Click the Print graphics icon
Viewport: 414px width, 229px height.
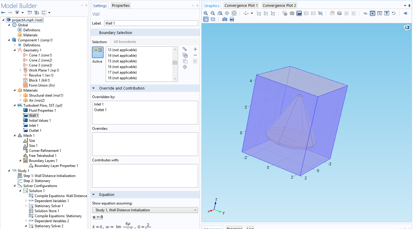(x=232, y=19)
